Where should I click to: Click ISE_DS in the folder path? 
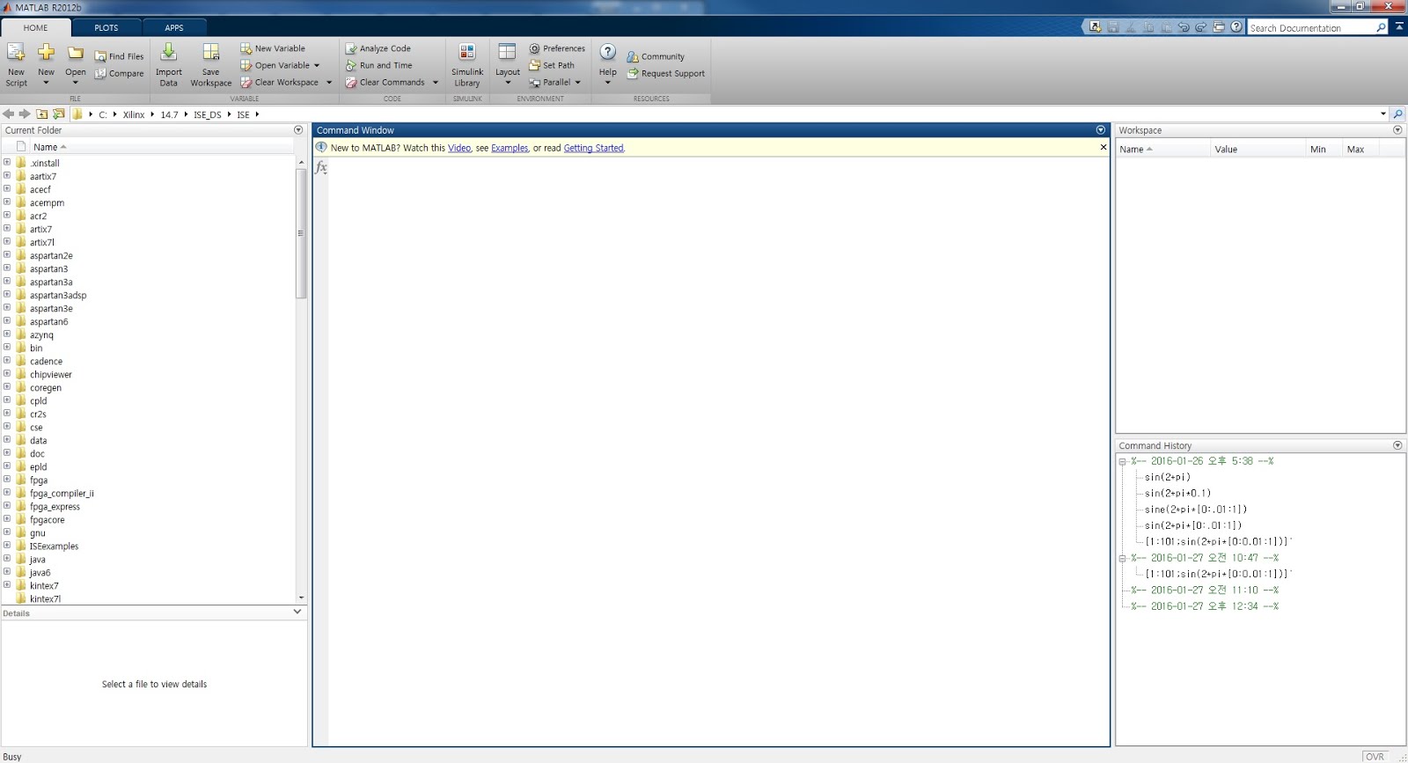click(x=208, y=114)
